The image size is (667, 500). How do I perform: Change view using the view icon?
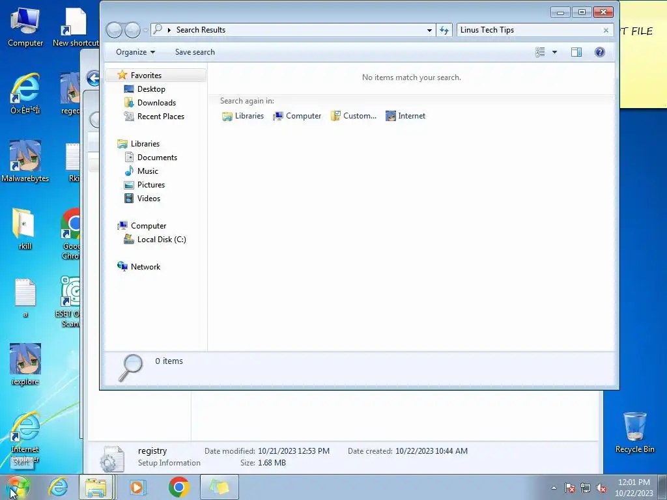[540, 52]
